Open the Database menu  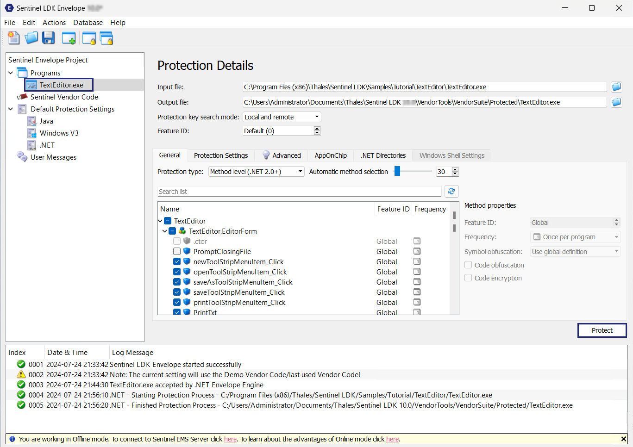point(88,23)
